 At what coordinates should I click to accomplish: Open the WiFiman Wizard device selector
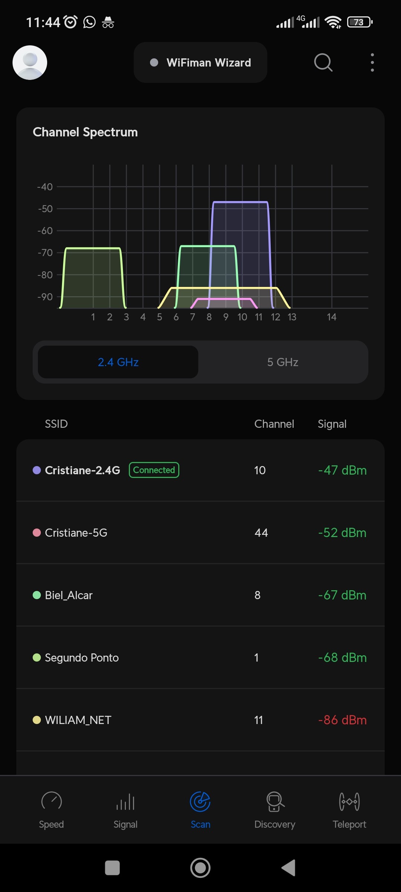(200, 62)
